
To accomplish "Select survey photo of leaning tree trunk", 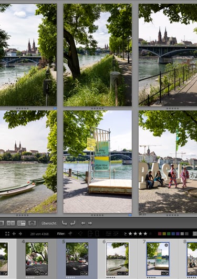I will pyautogui.click(x=98, y=55).
